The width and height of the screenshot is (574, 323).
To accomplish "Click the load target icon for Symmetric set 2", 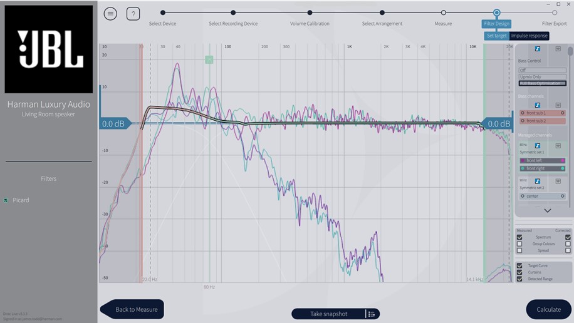I will click(538, 181).
